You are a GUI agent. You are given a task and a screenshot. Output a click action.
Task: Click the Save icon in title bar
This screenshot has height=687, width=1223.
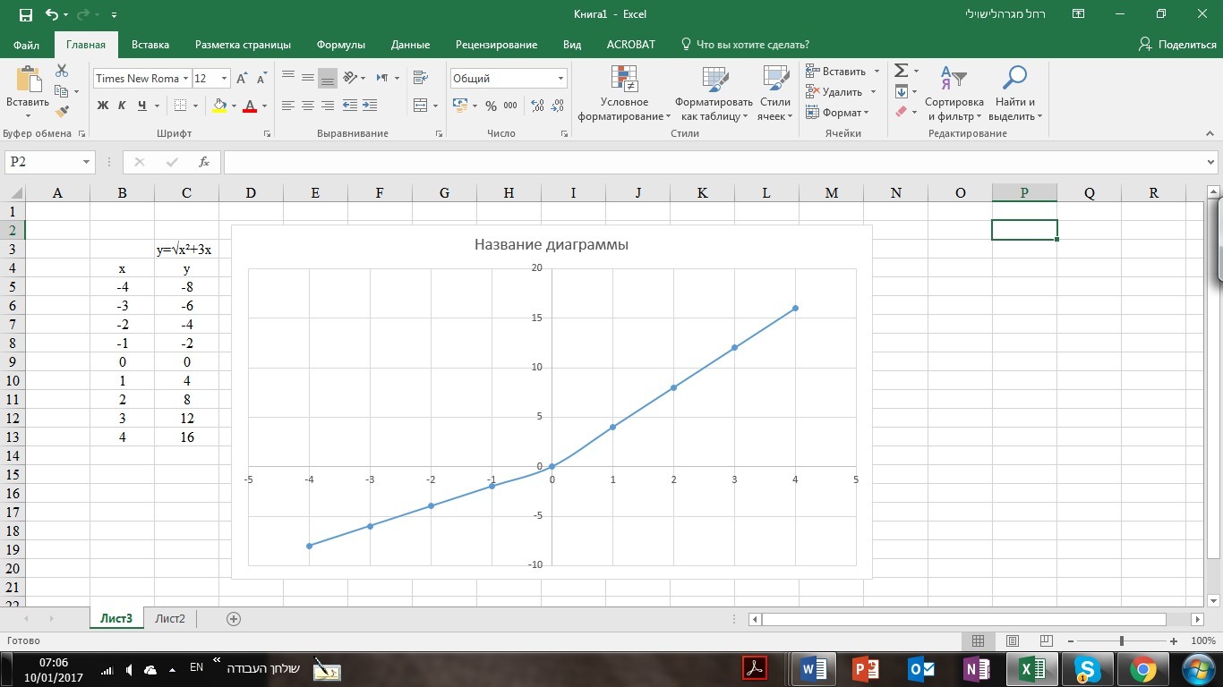click(25, 14)
